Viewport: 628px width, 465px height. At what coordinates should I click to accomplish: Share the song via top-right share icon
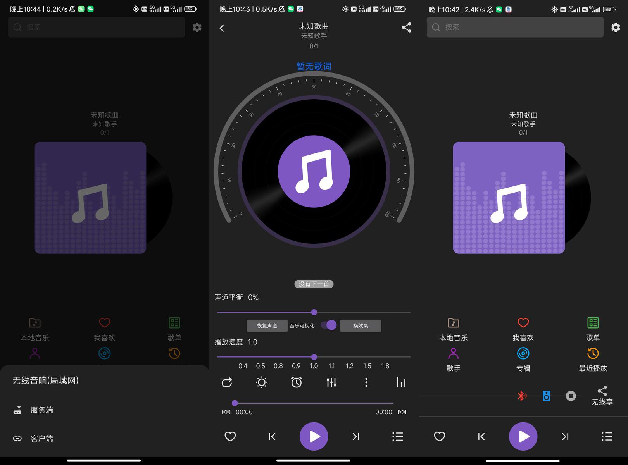tap(406, 28)
